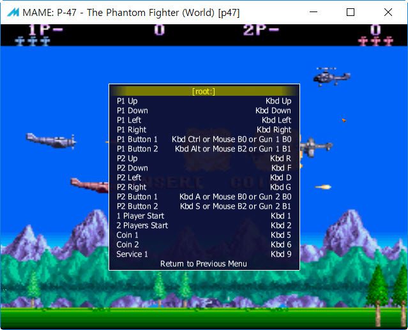Viewport: 408px width, 330px height.
Task: Close the MAME window
Action: (388, 12)
